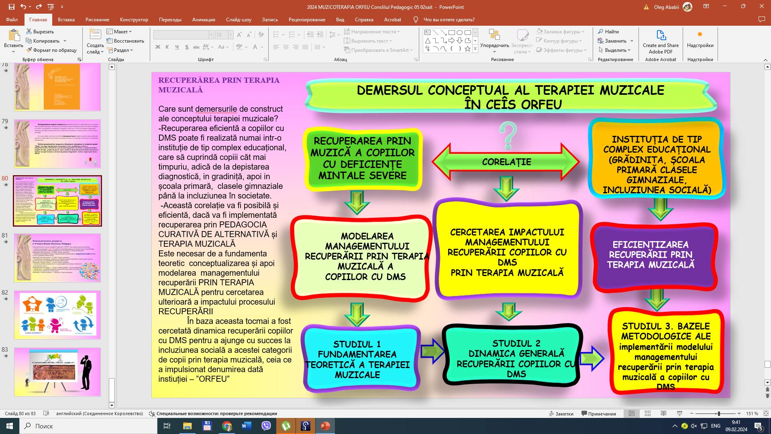The height and width of the screenshot is (434, 771).
Task: Open the Конструктор tab
Action: 134,19
